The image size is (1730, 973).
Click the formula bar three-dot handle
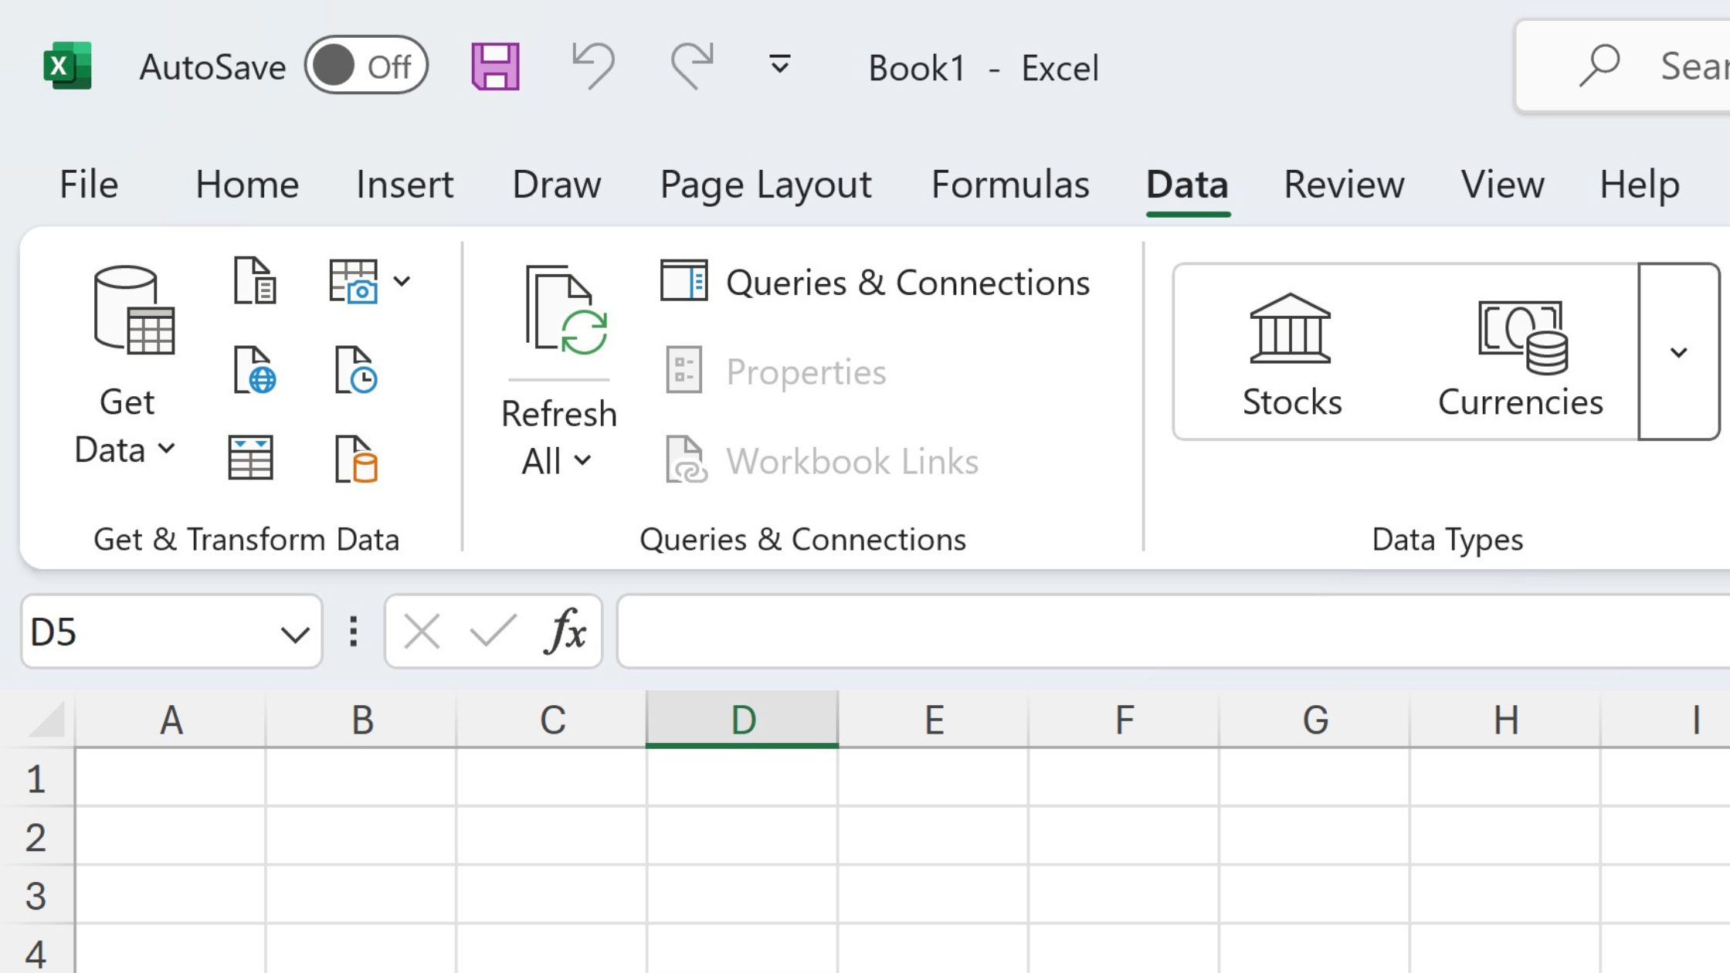coord(354,632)
